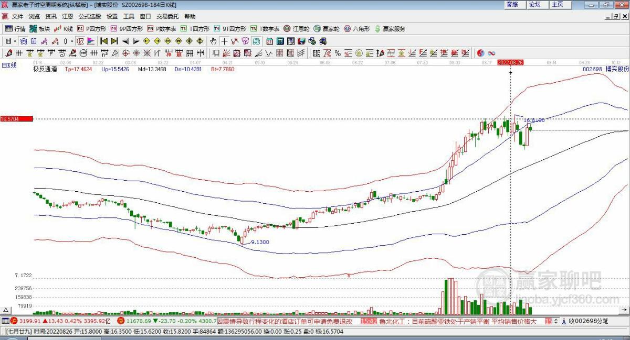Click the black right arrow icon
The height and width of the screenshot is (340, 630).
coord(135,41)
